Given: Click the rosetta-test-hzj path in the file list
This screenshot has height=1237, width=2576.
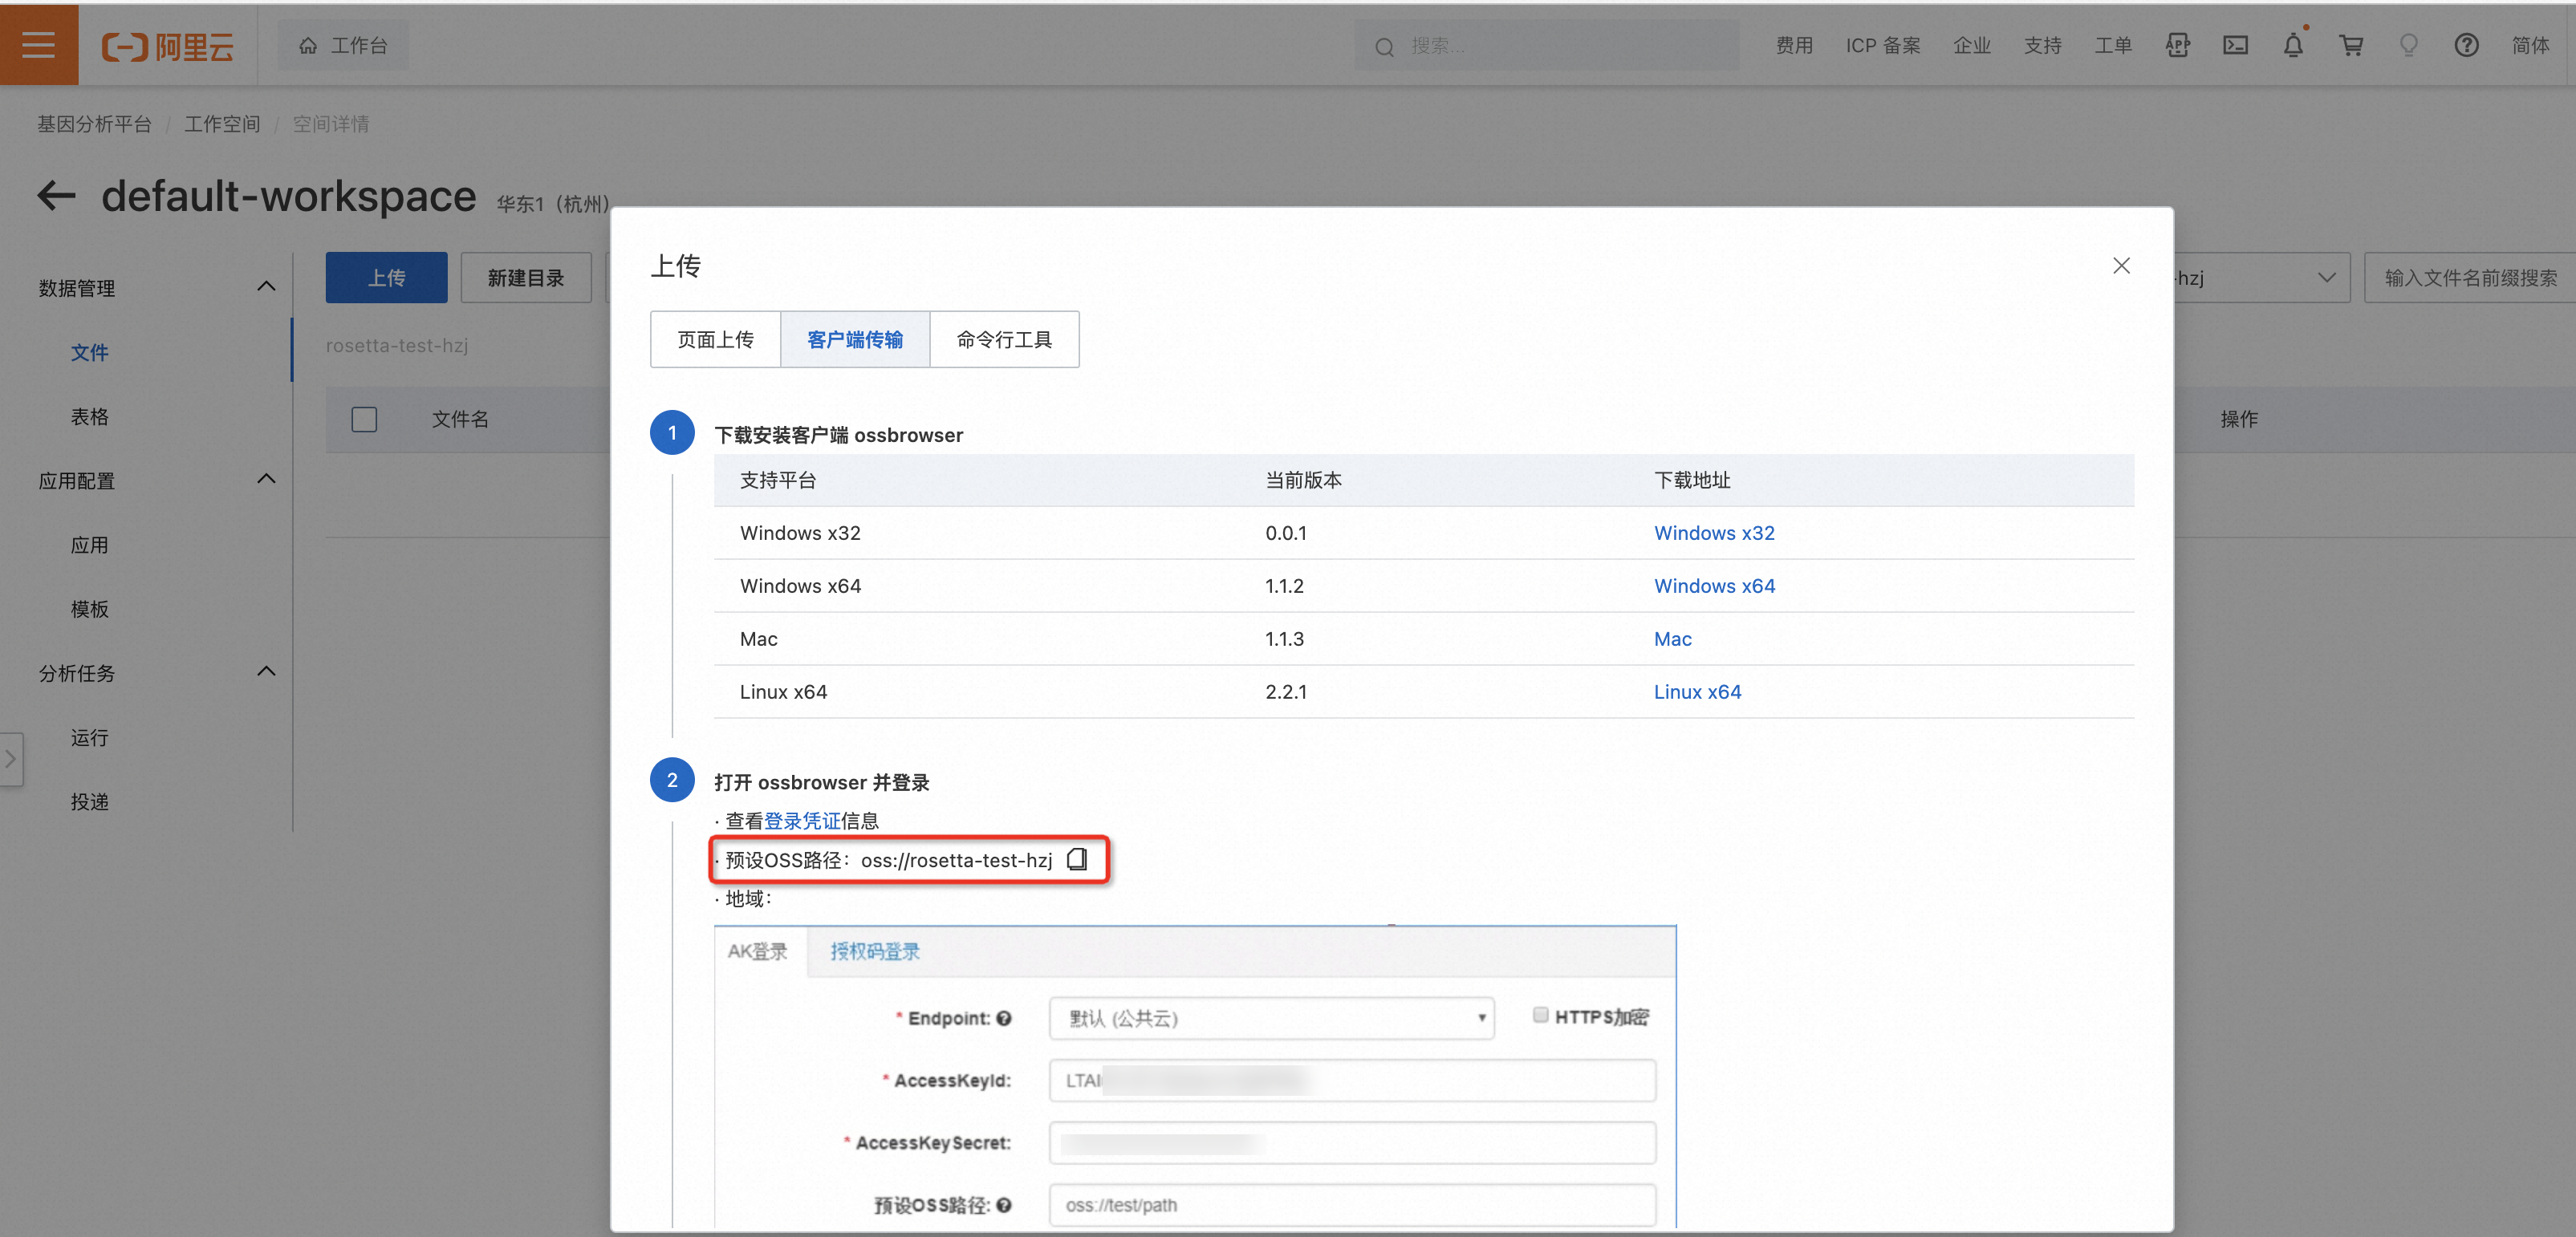Looking at the screenshot, I should pyautogui.click(x=397, y=345).
